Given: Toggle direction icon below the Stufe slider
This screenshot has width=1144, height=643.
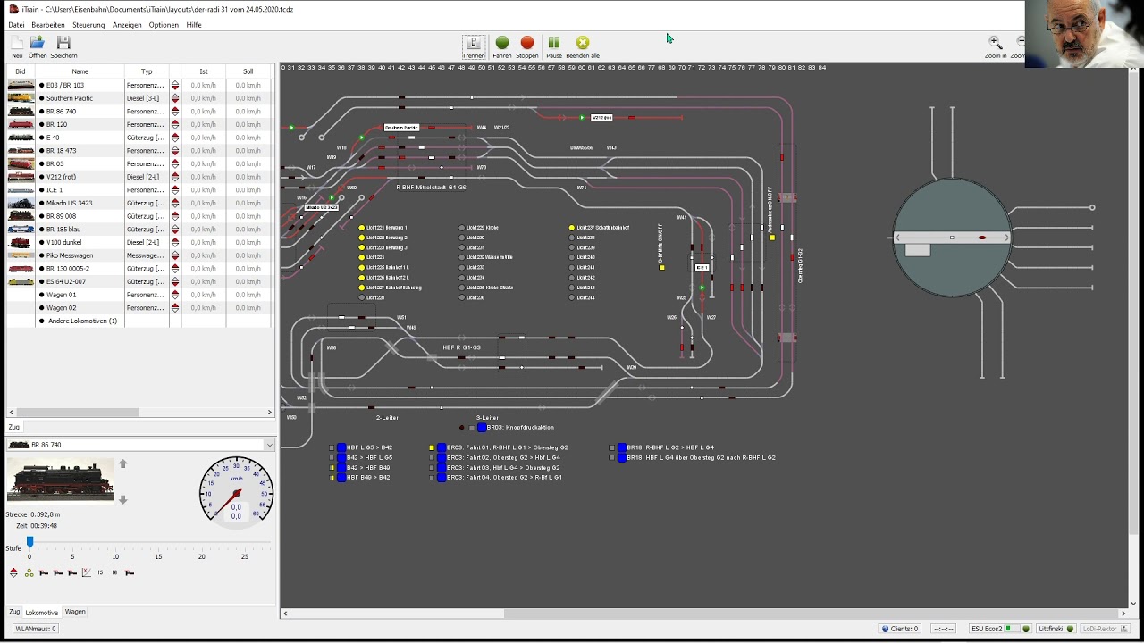Looking at the screenshot, I should pos(13,572).
